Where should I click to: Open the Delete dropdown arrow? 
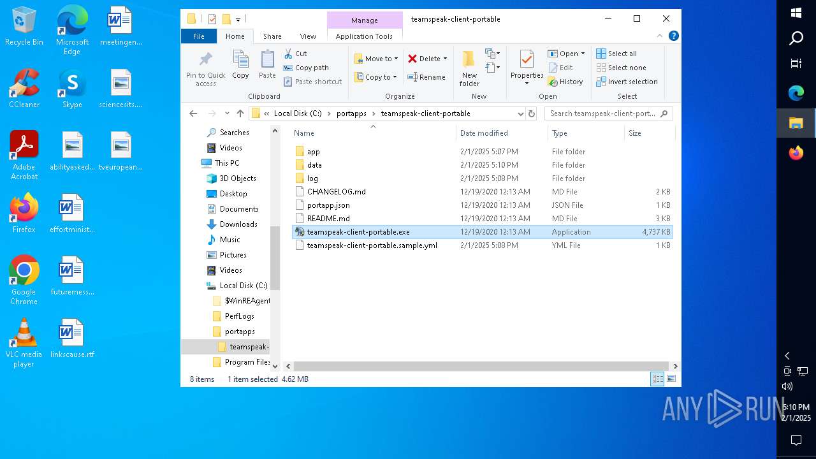pos(445,59)
